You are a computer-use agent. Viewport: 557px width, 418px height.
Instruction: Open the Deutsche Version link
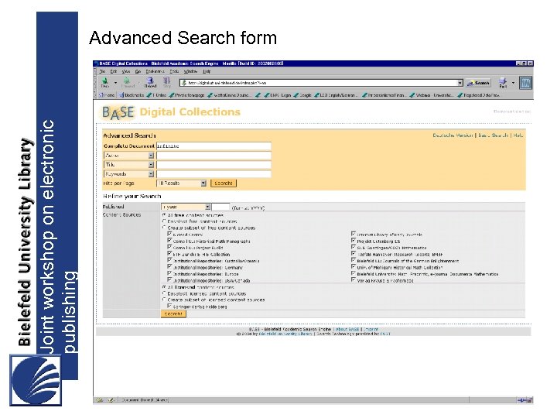coord(453,135)
